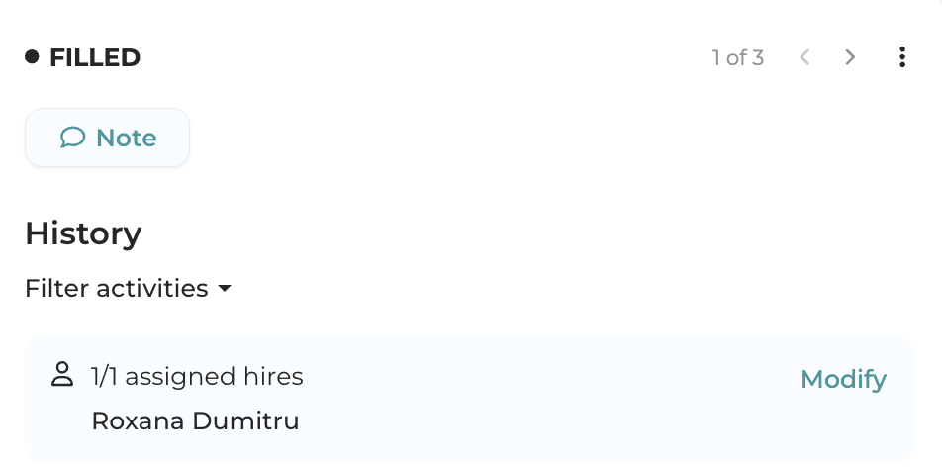Screen dimensions: 942x467
Task: Click the speech bubble icon in Note button
Action: 72,138
